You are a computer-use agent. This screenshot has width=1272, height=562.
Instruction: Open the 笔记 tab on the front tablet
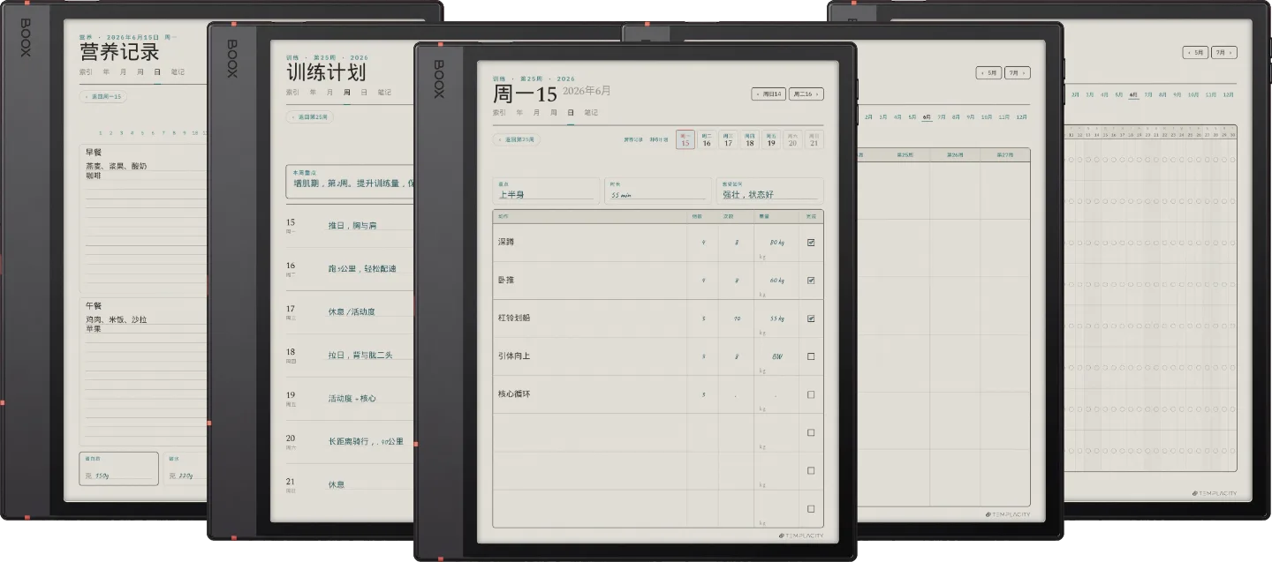(591, 113)
